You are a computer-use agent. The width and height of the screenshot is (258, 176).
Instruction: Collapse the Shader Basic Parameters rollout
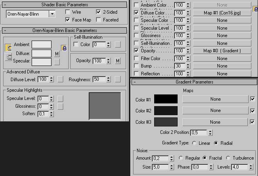point(5,5)
